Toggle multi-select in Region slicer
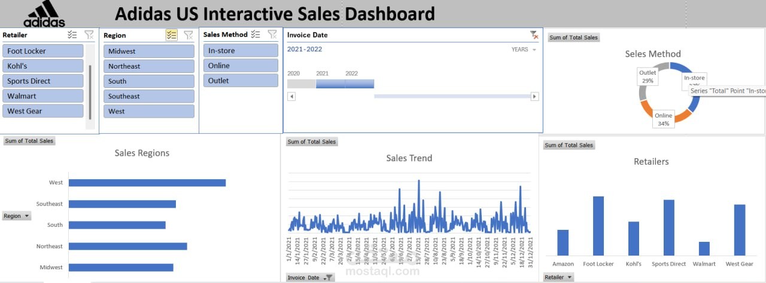Viewport: 766px width, 283px height. (172, 35)
